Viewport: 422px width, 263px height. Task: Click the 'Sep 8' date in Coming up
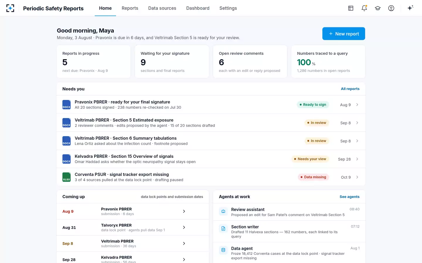click(x=68, y=243)
